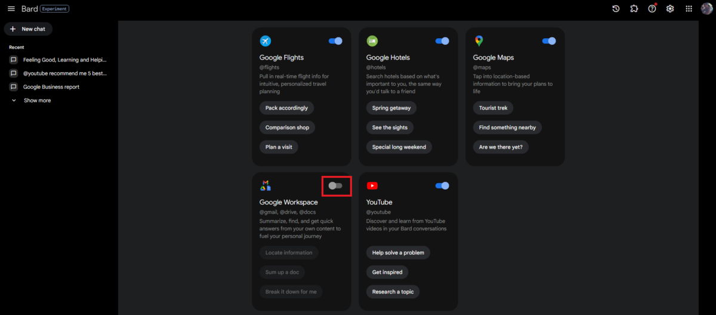This screenshot has height=315, width=716.
Task: Click the Google Hotels card title
Action: [x=388, y=58]
